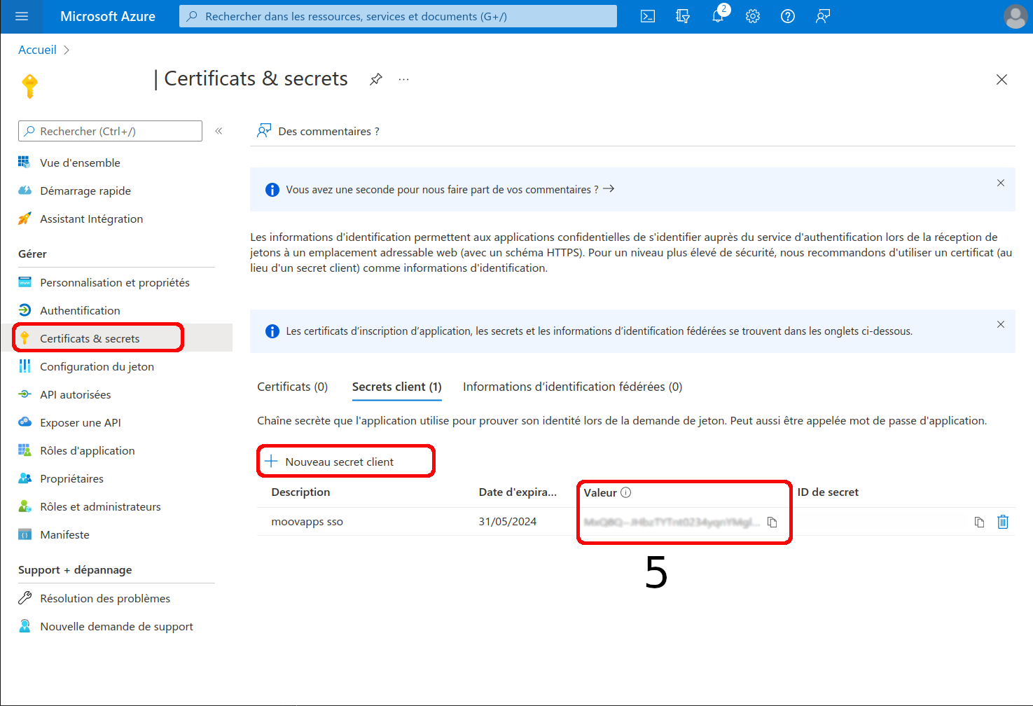Click the Démarrage rapide cloud icon
This screenshot has width=1033, height=706.
coord(25,191)
